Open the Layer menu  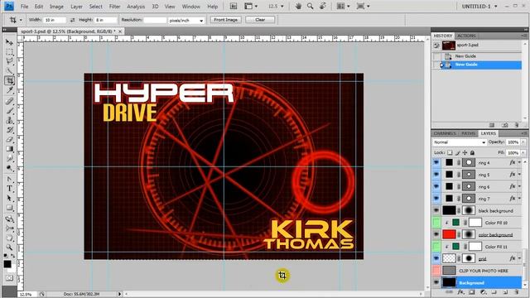[76, 7]
